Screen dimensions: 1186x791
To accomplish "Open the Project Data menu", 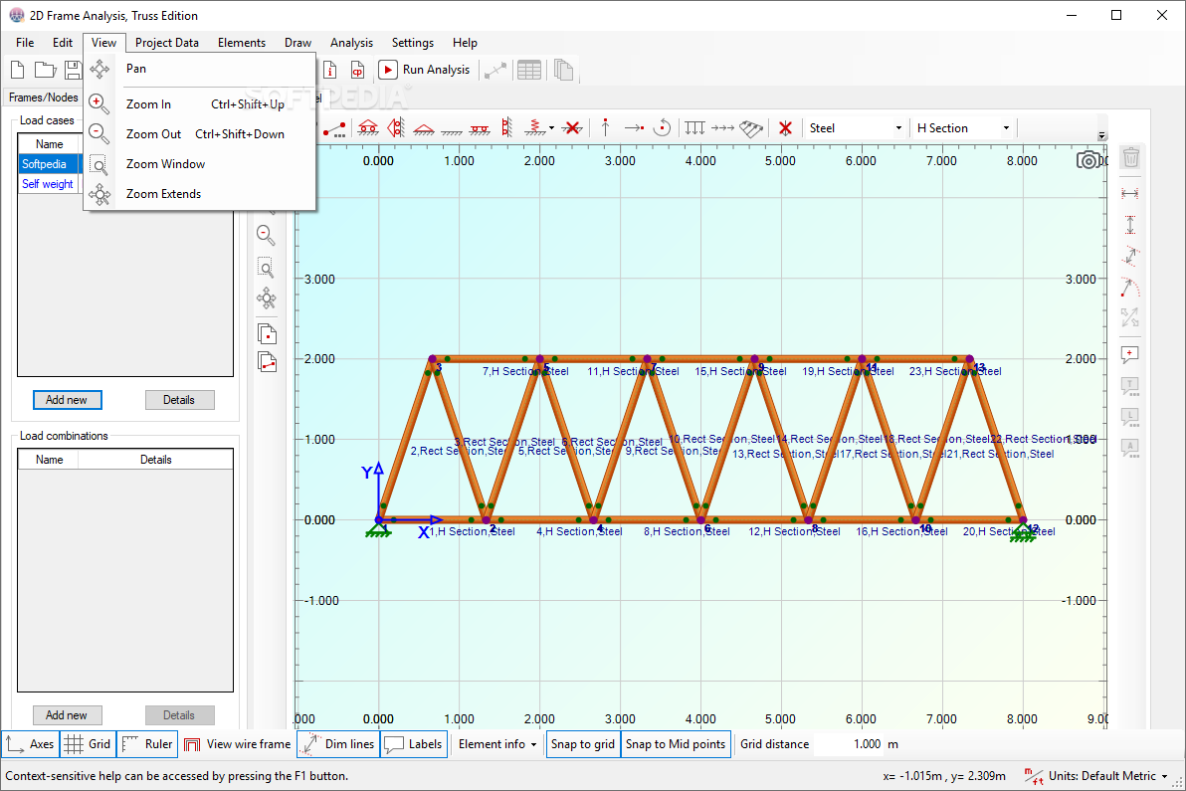I will point(167,43).
